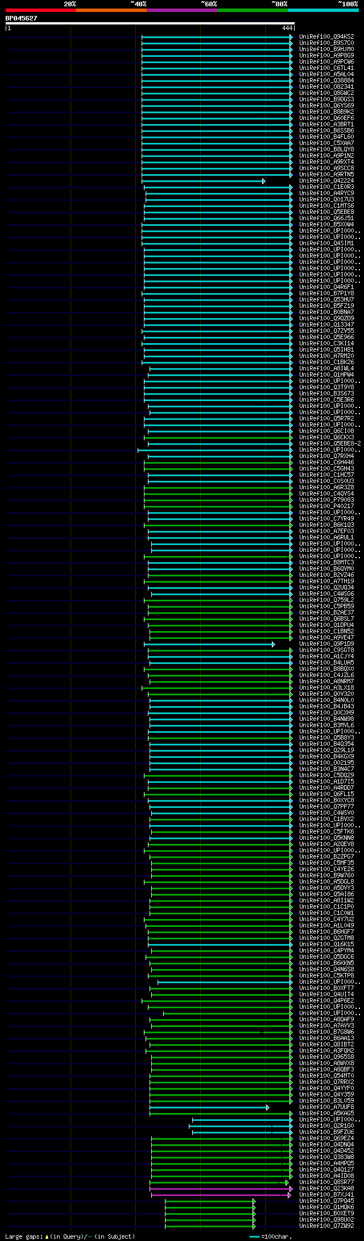This screenshot has height=1241, width=364.
Task: Select hit label UniRef100_A9VE47
Action: coord(326,637)
